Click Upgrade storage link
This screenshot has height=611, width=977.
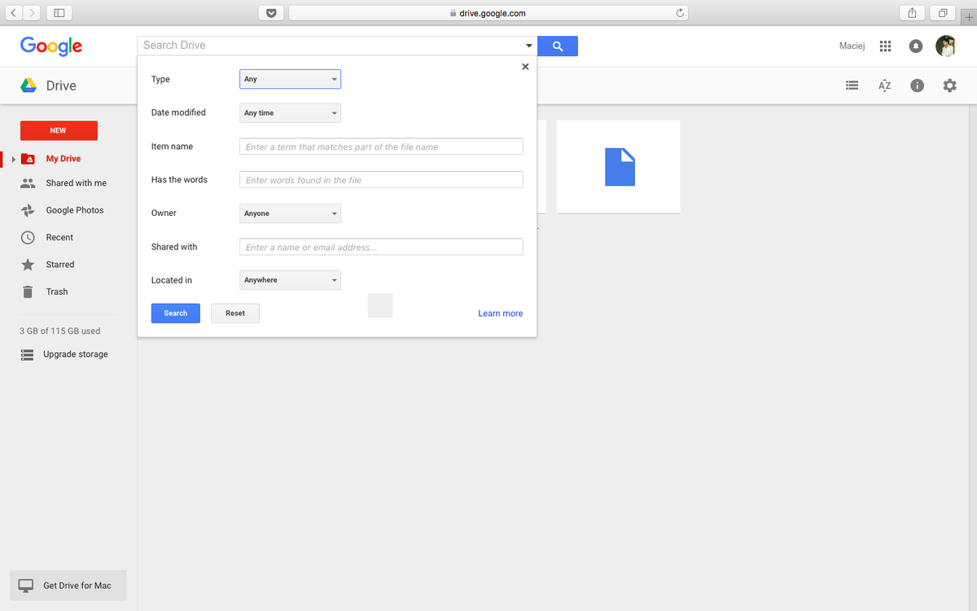[76, 354]
